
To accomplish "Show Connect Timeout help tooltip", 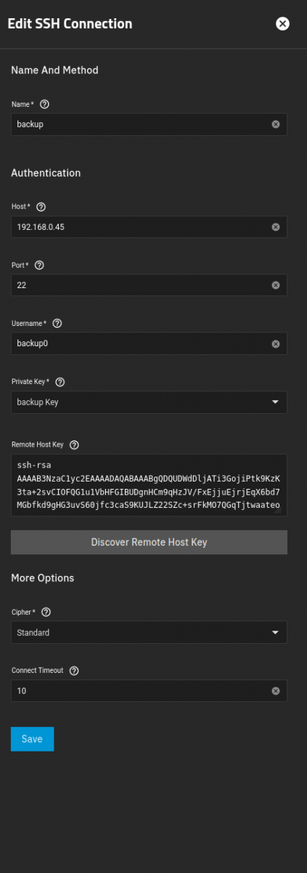I will coord(73,671).
